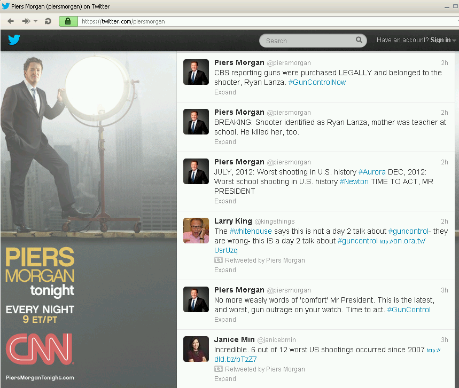The image size is (459, 388).
Task: Expand the CBS reporting guns tweet
Action: (x=225, y=92)
